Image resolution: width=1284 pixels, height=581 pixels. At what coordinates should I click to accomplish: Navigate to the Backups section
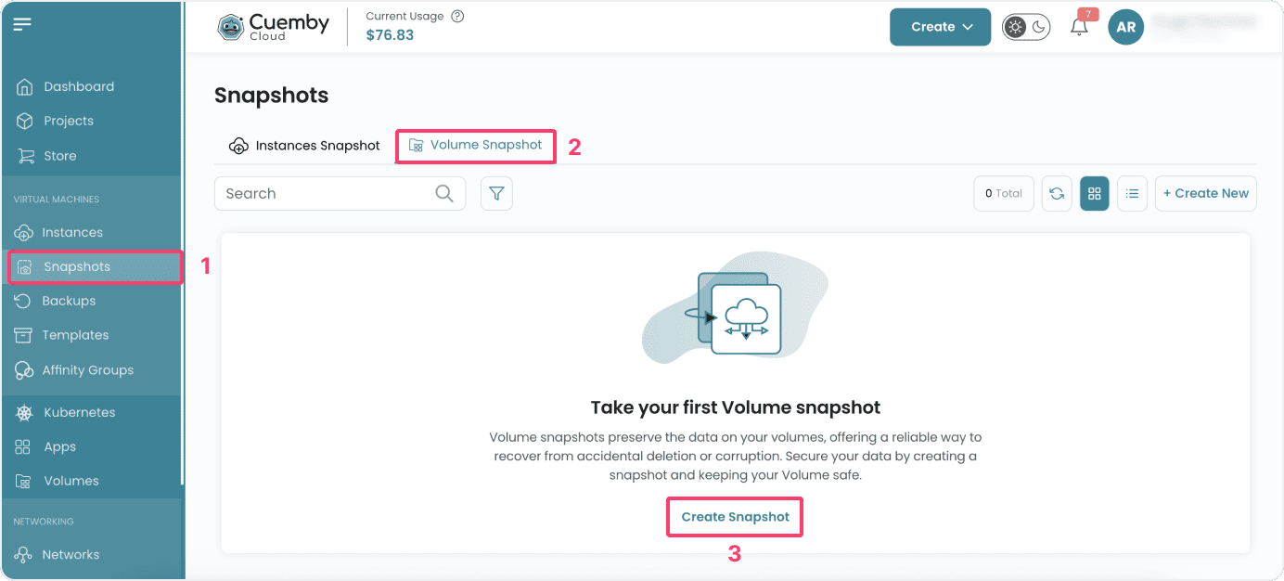click(70, 301)
